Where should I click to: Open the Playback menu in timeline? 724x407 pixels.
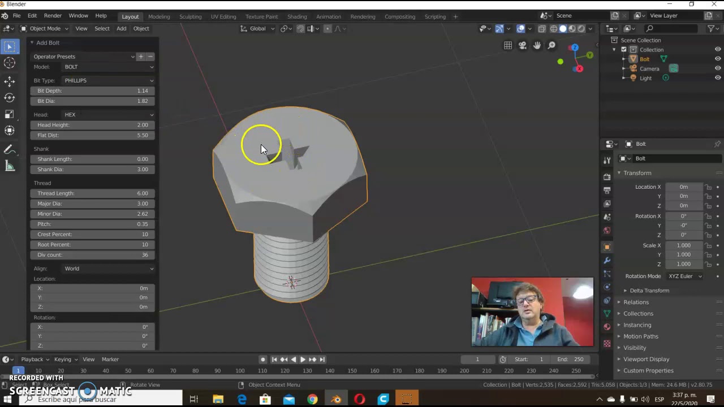(x=35, y=360)
